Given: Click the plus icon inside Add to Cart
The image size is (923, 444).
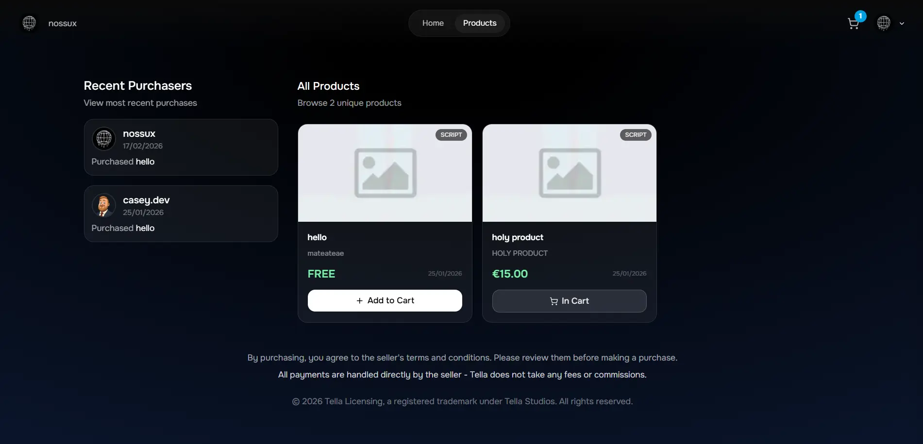Looking at the screenshot, I should click(x=359, y=300).
